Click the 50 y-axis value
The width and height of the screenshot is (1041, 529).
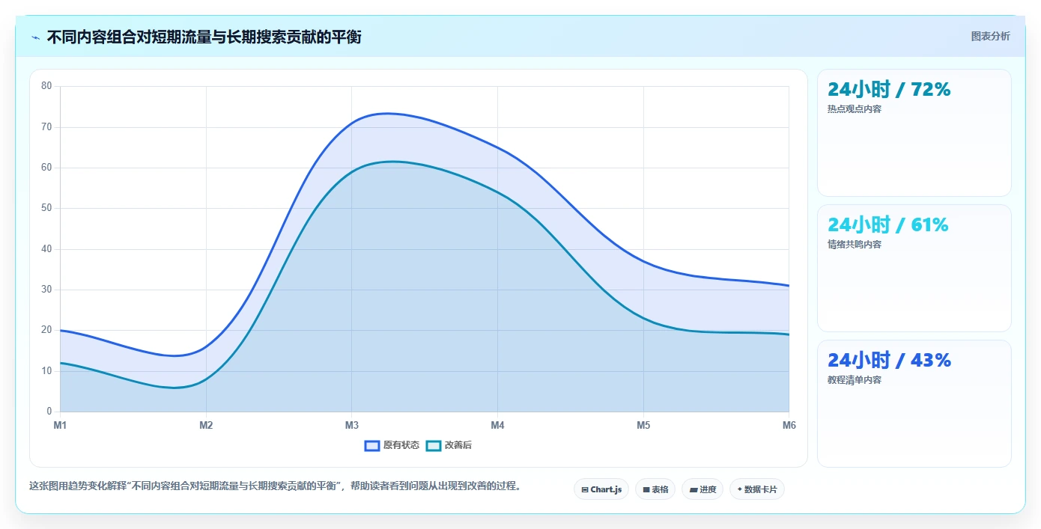tap(46, 208)
